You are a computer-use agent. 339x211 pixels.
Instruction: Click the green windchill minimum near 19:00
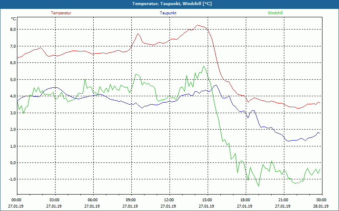pos(258,186)
